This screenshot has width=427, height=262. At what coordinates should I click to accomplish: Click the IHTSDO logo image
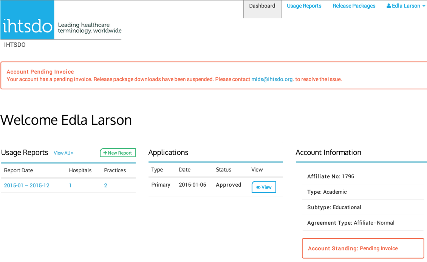point(61,20)
